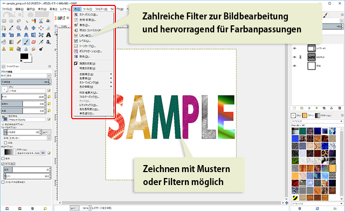Switch to the ブラシ tab
The height and width of the screenshot is (212, 345).
[x=296, y=115]
